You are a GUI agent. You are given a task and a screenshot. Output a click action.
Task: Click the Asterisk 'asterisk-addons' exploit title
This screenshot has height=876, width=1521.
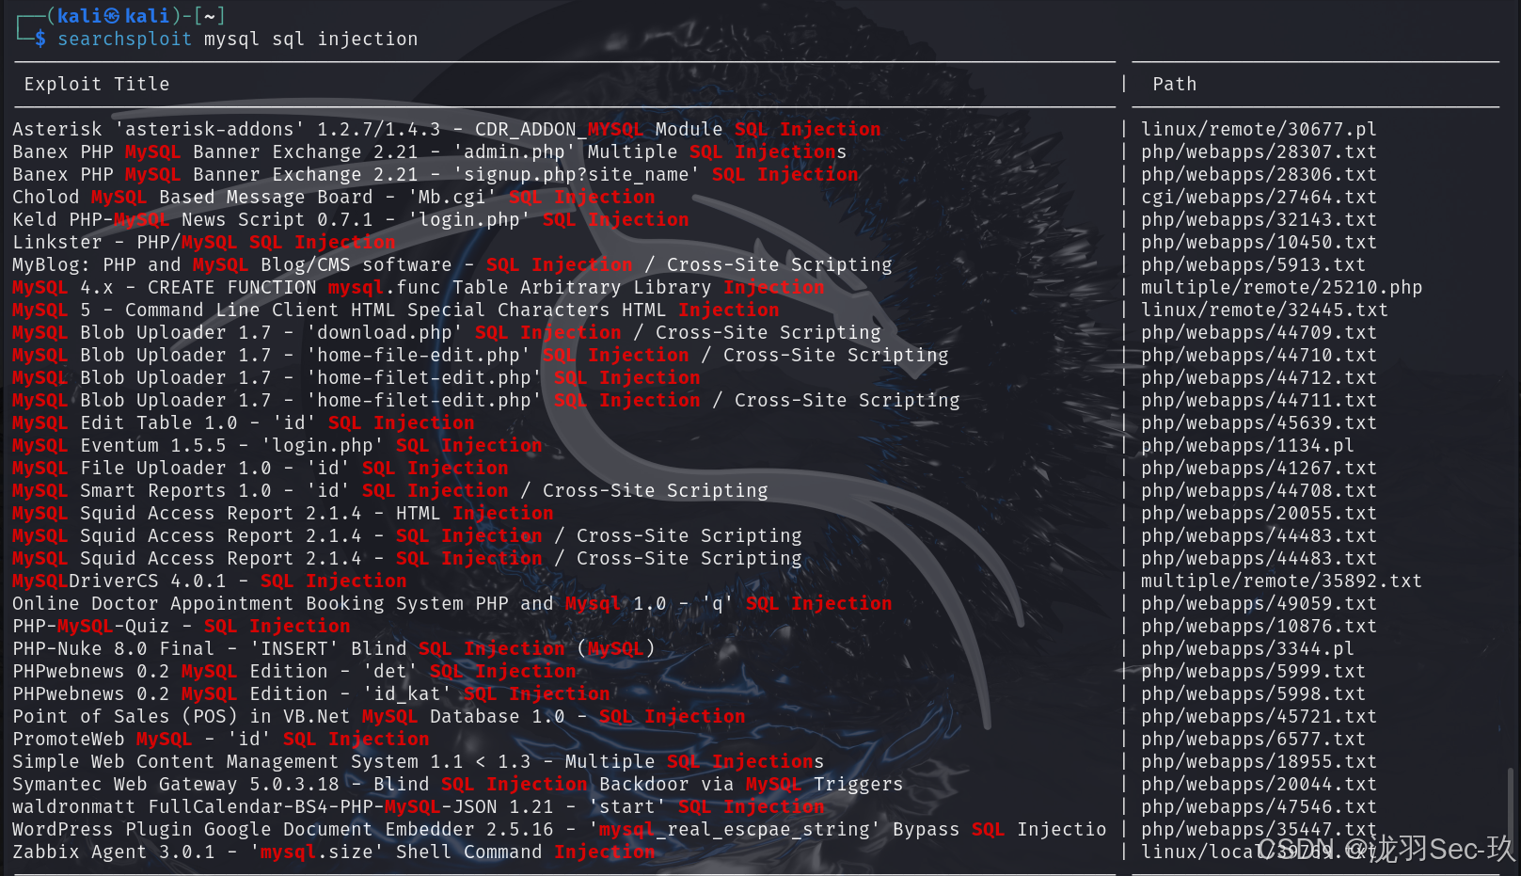point(447,129)
